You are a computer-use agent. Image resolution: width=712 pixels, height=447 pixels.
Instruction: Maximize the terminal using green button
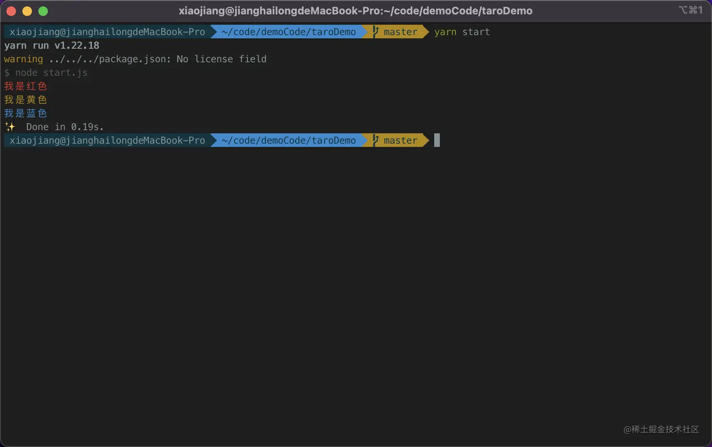tap(43, 11)
